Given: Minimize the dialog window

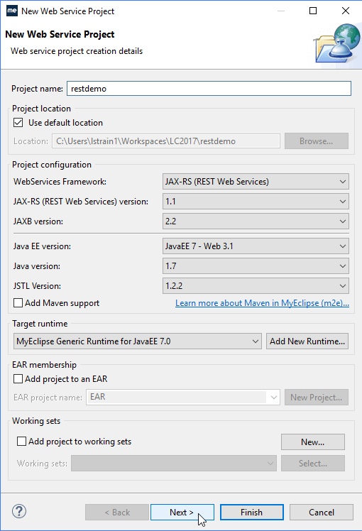Looking at the screenshot, I should [x=281, y=11].
